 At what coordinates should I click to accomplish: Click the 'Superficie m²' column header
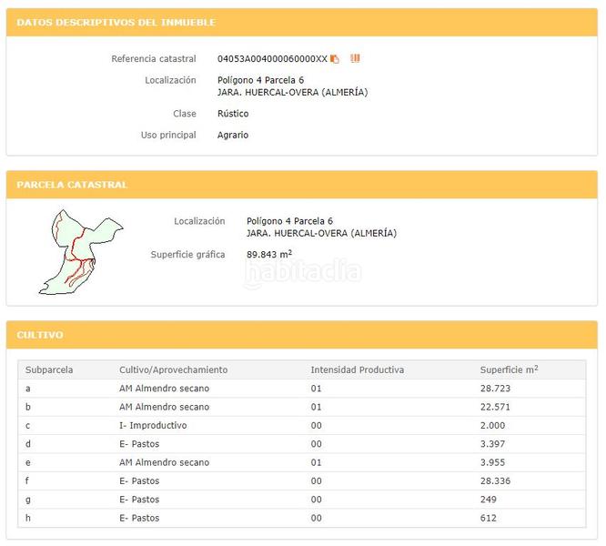click(x=509, y=370)
